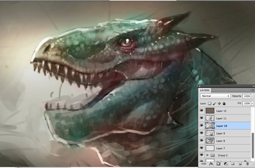Expand the Group 2 disclosure triangle

pyautogui.click(x=208, y=155)
